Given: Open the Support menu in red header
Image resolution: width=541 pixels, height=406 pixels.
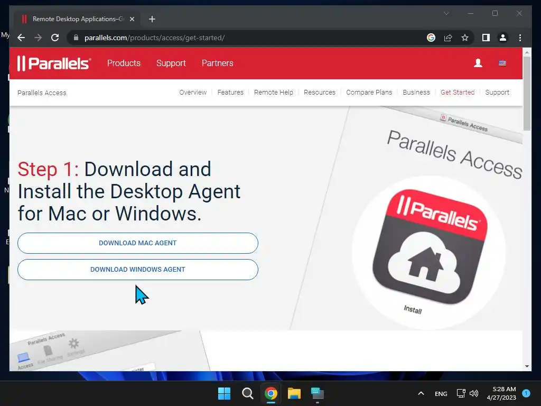Looking at the screenshot, I should coord(171,63).
